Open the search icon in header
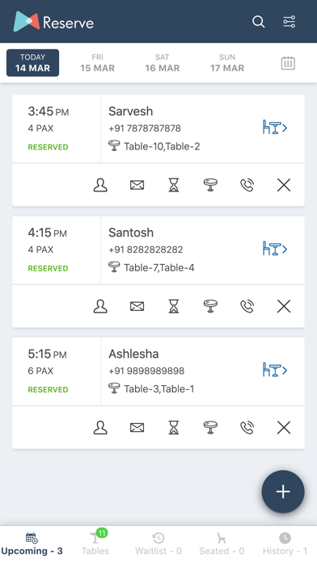 pos(258,22)
